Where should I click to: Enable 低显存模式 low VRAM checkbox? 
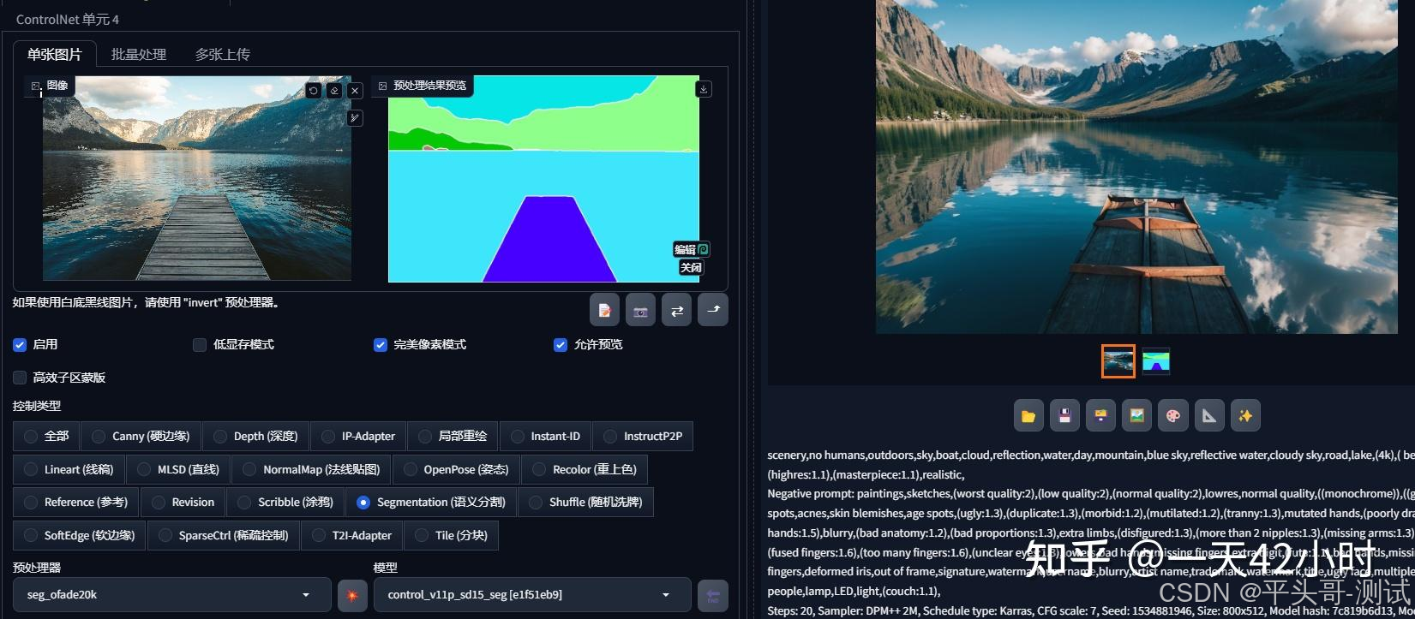coord(200,344)
